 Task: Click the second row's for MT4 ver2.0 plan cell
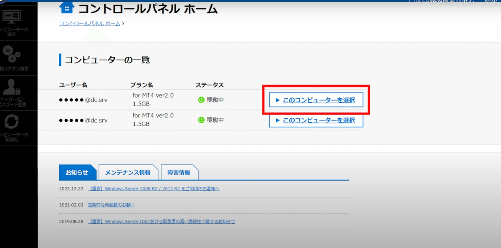click(153, 120)
